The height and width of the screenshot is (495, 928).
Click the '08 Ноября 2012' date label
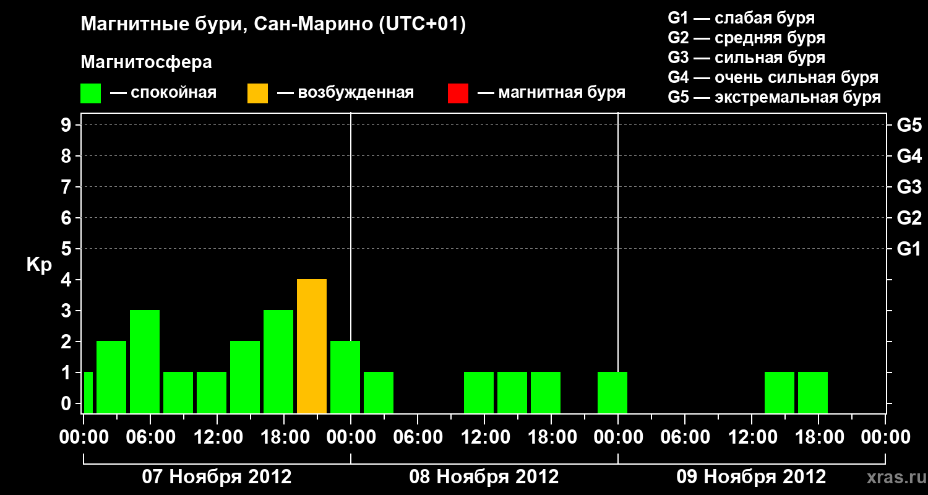click(x=484, y=477)
